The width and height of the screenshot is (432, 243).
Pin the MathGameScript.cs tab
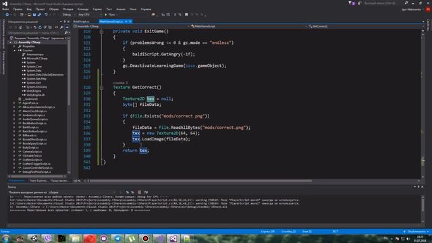point(126,22)
